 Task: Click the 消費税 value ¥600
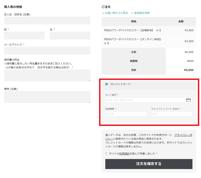pyautogui.click(x=190, y=61)
